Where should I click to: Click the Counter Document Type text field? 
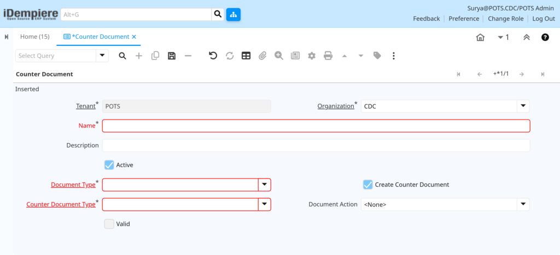180,204
